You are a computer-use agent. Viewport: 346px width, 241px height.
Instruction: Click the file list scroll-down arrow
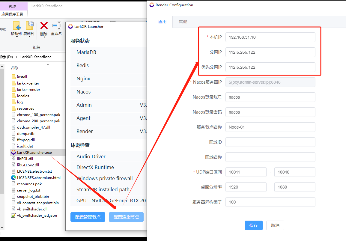tap(2, 228)
